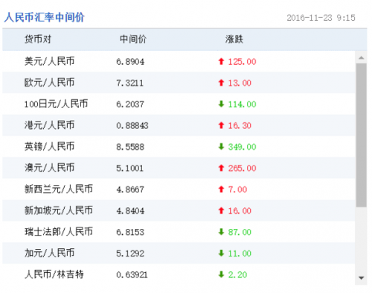
Task: Click the 5.1001 mid-price value
Action: click(x=130, y=168)
